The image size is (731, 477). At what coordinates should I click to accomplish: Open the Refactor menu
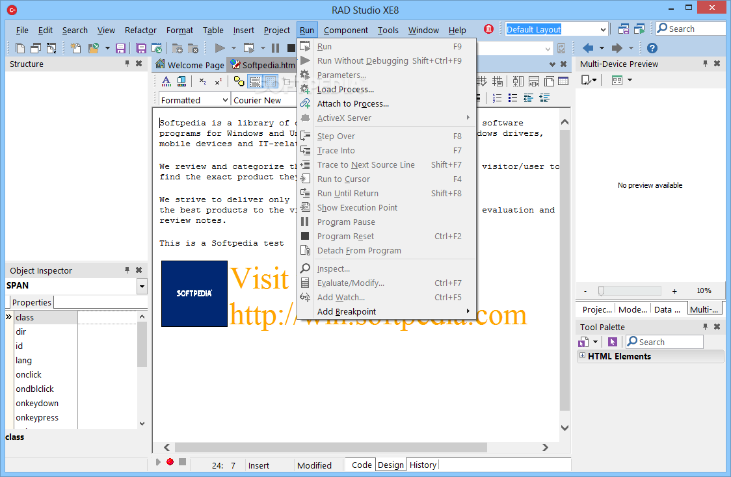[140, 30]
